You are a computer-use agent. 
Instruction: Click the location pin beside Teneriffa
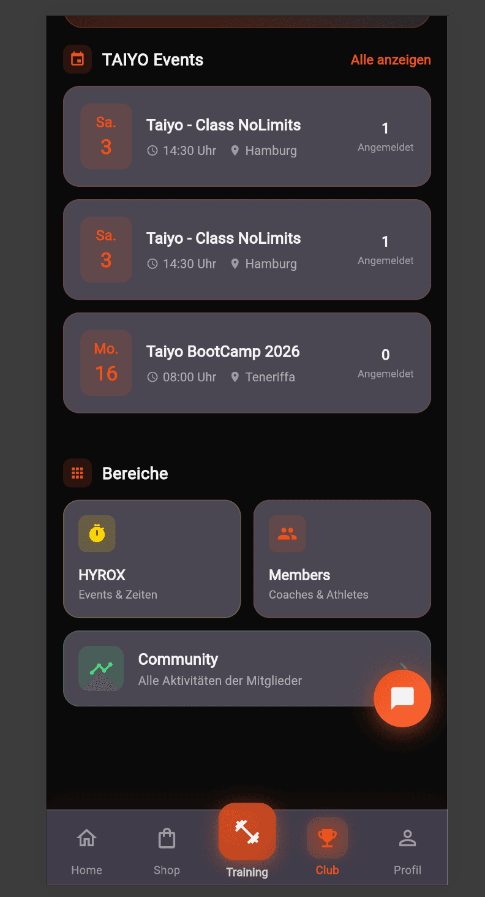[x=235, y=377]
